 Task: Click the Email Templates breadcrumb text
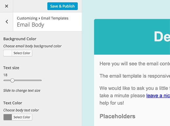coord(55,18)
